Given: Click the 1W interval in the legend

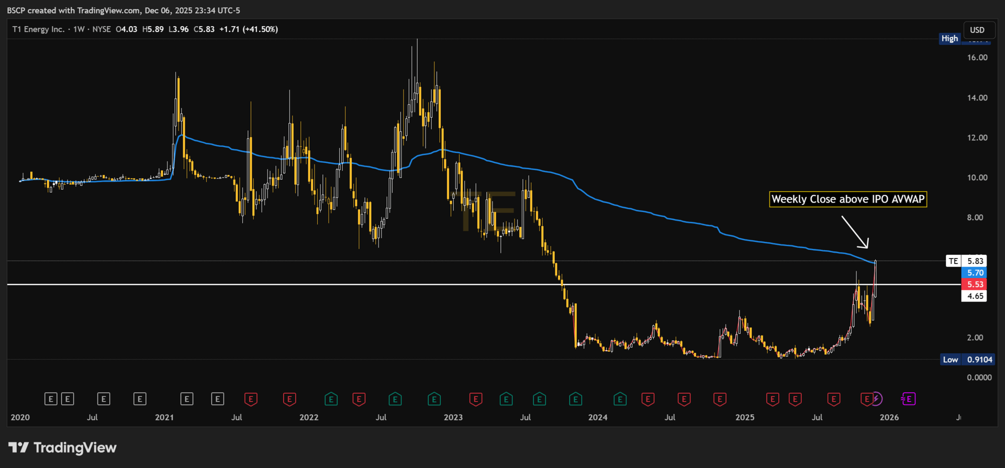Looking at the screenshot, I should [79, 29].
